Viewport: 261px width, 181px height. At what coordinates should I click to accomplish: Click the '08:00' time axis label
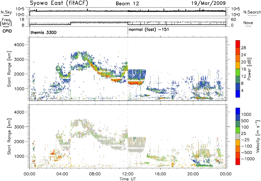pyautogui.click(x=95, y=174)
